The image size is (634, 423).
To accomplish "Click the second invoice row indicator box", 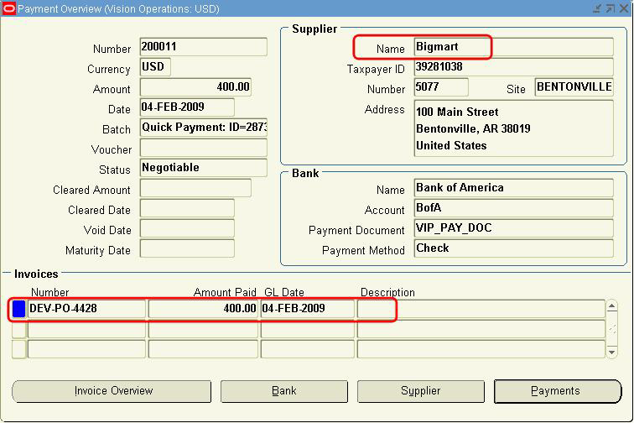I will 19,329.
